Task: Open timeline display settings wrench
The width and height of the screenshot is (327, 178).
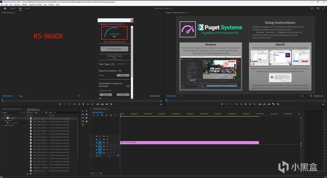Action: click(111, 115)
